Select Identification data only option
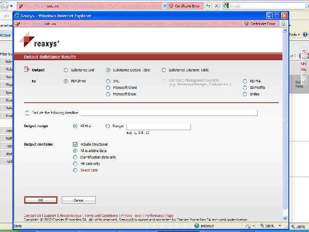This screenshot has height=232, width=309. pos(75,157)
